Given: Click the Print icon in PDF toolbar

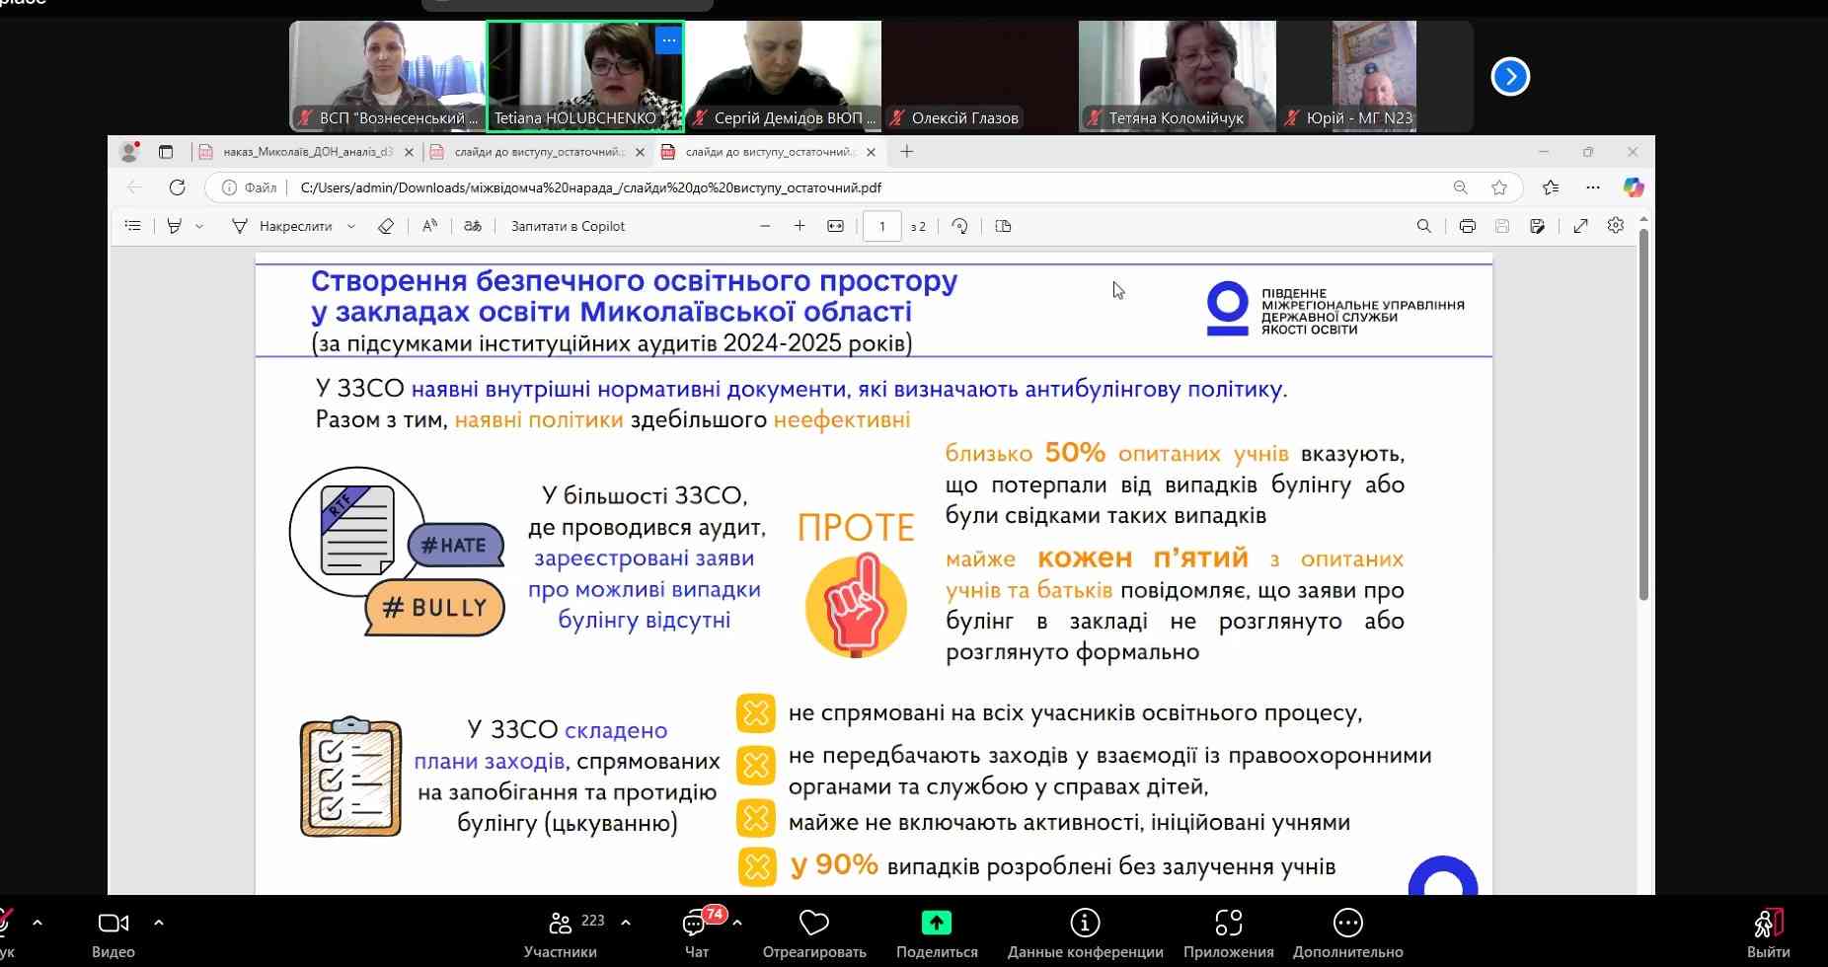Looking at the screenshot, I should tap(1467, 226).
